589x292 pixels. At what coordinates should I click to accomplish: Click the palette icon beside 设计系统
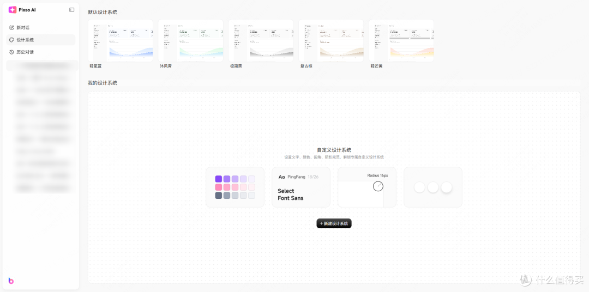click(11, 40)
